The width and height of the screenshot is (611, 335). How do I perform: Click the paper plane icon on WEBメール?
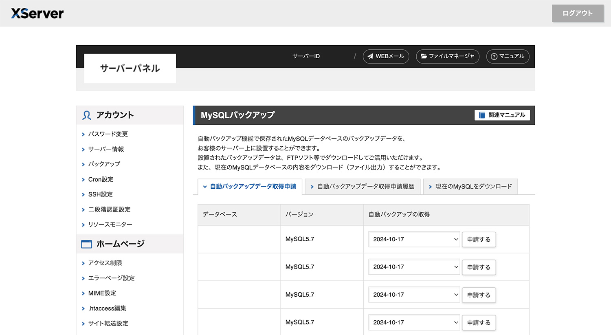(x=370, y=56)
